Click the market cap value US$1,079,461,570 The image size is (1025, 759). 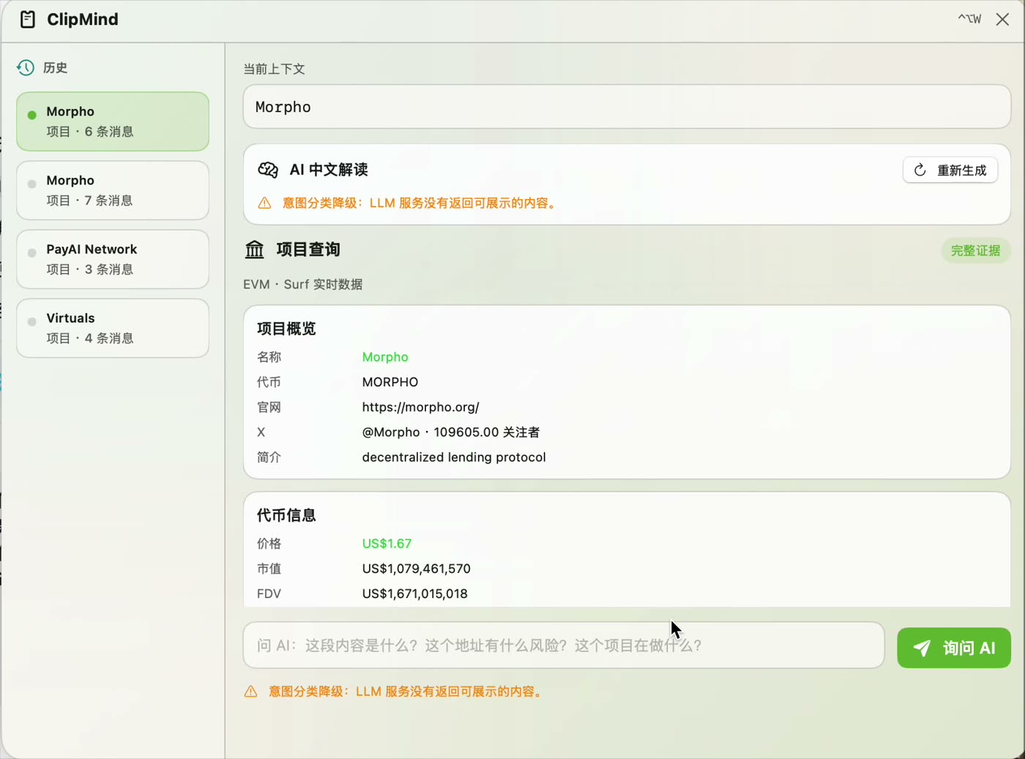click(416, 569)
